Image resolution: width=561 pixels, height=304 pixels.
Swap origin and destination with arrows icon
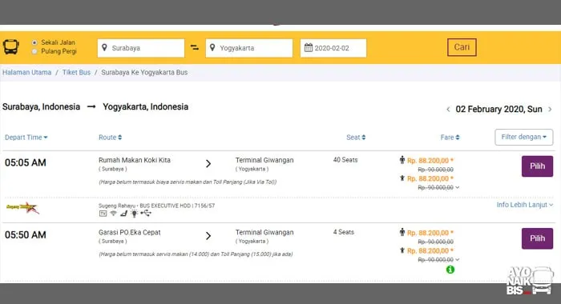pyautogui.click(x=195, y=47)
